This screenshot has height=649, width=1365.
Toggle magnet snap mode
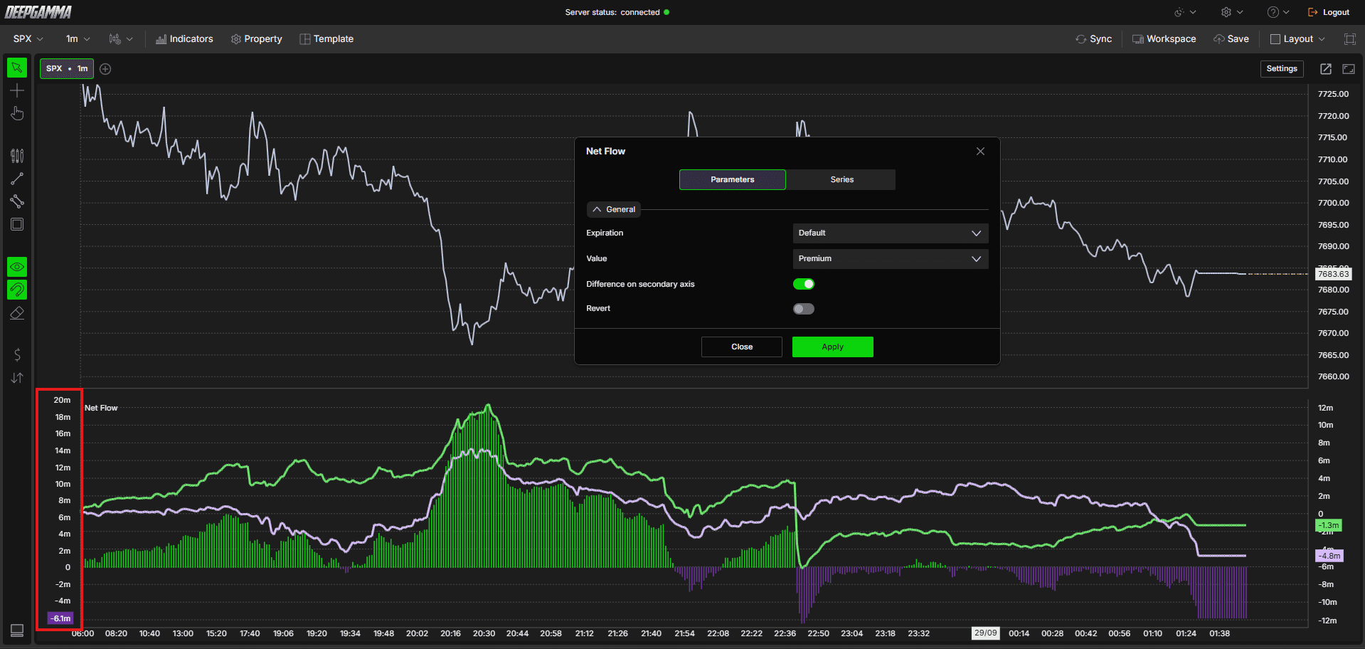click(x=17, y=290)
